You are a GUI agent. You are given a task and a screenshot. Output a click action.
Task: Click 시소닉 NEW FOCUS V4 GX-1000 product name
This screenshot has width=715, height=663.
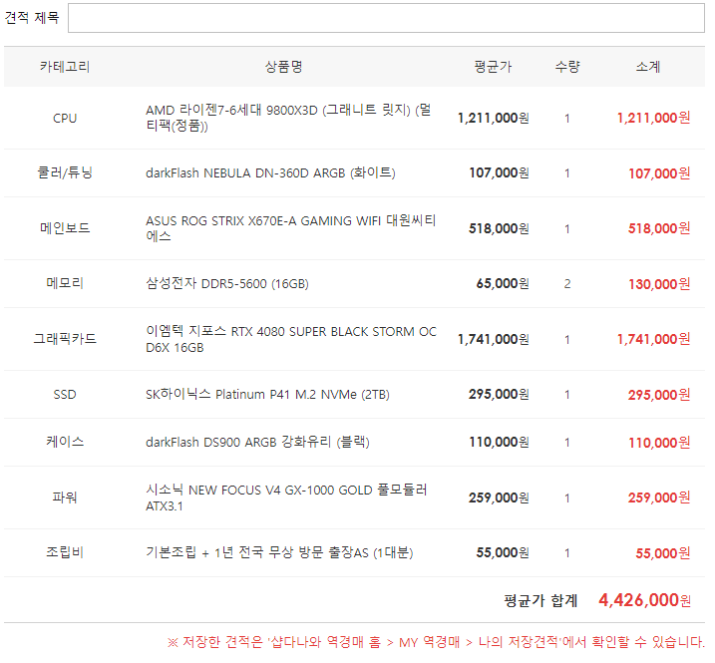tap(286, 497)
